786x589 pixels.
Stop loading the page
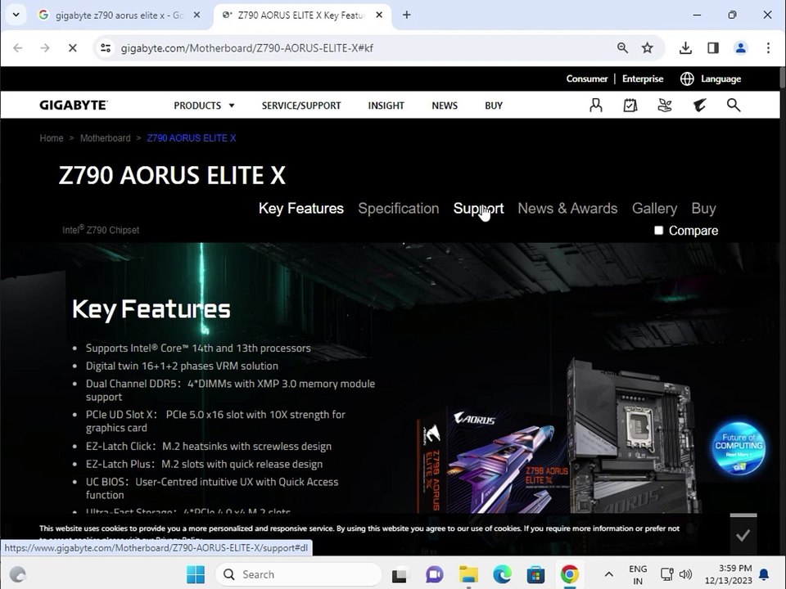pos(72,47)
